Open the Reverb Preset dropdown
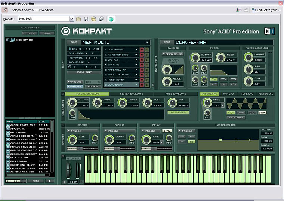This screenshot has height=201, width=284. tap(83, 130)
